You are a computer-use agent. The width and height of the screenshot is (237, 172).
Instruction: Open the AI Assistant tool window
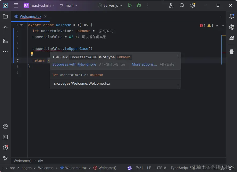click(232, 27)
